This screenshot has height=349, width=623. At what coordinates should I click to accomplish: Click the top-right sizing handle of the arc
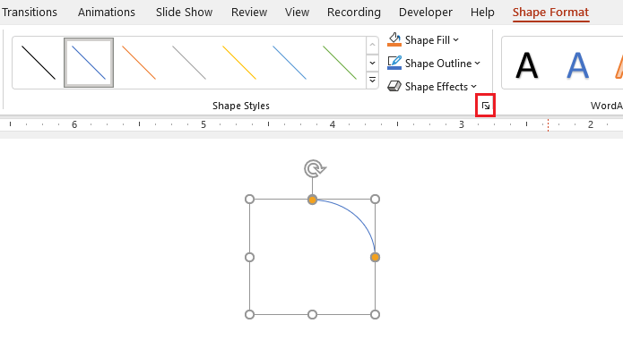click(375, 199)
